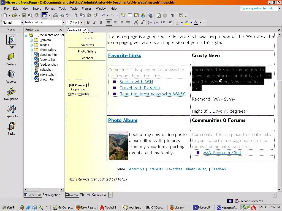Screen dimensions: 282x211
Task: Enable align left
Action: click(x=109, y=23)
